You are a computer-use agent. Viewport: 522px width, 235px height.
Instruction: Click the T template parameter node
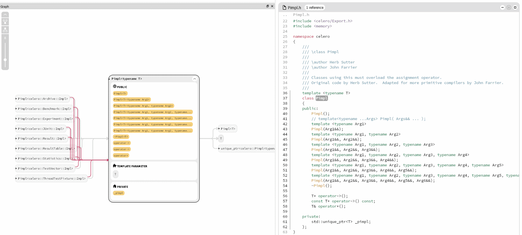click(115, 174)
